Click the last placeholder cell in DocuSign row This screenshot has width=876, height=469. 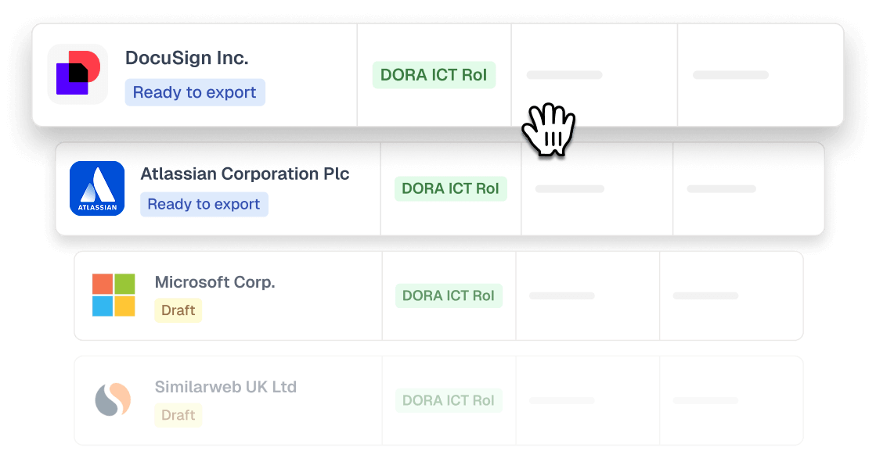pyautogui.click(x=730, y=75)
